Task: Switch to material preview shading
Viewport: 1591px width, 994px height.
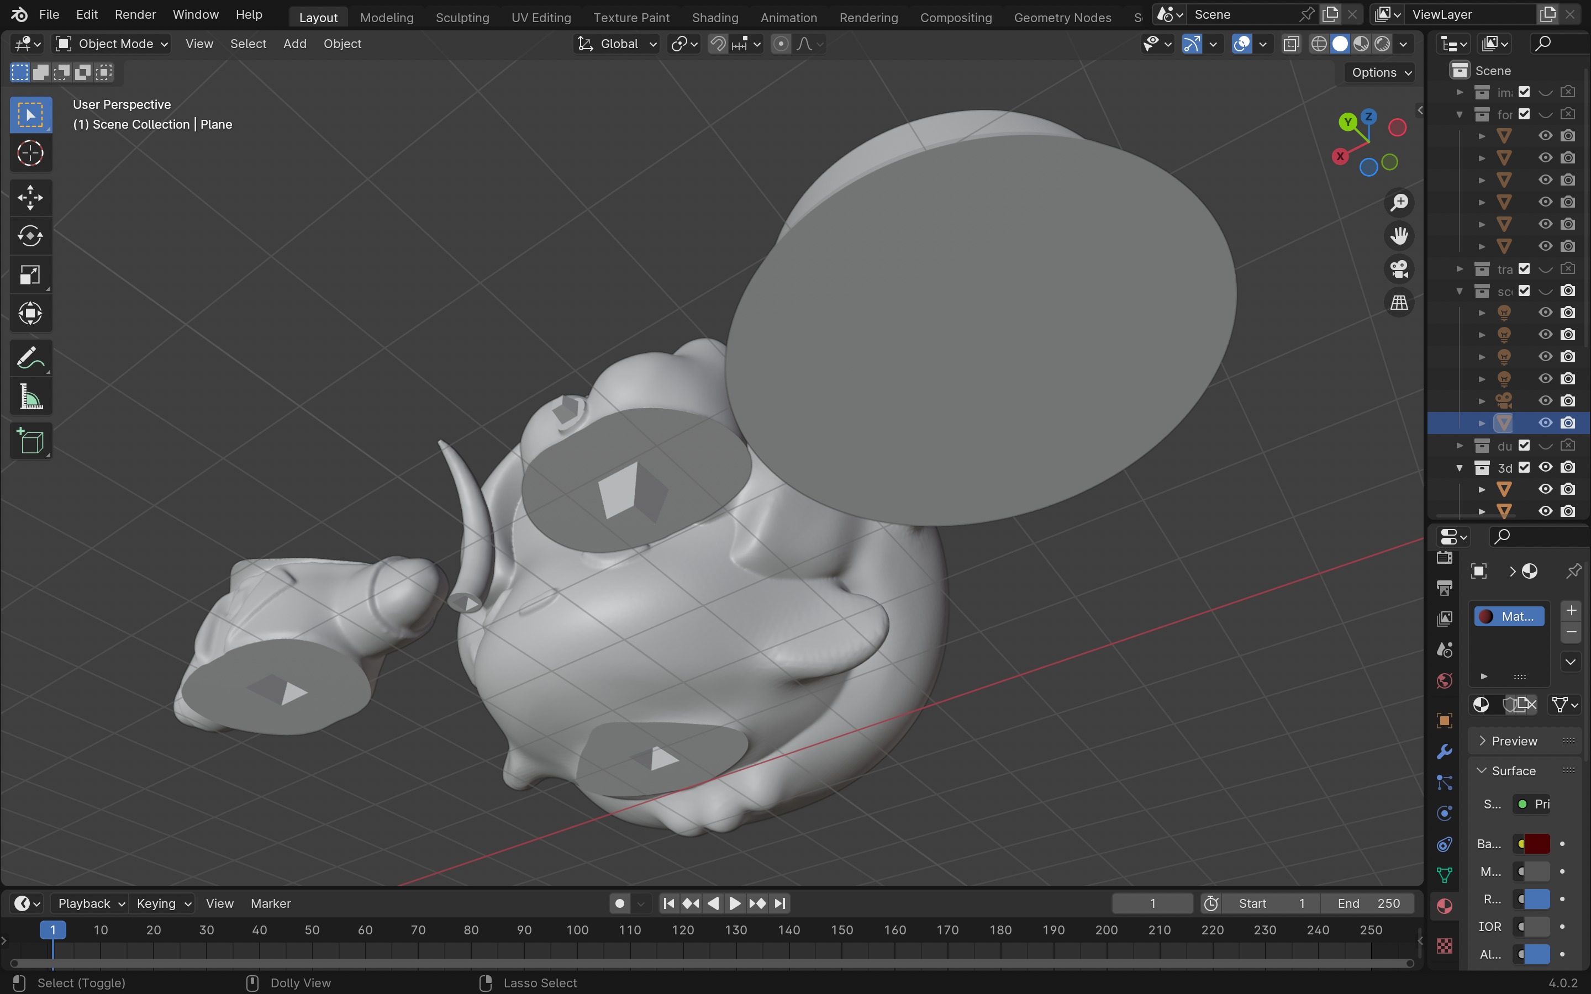Action: click(x=1361, y=44)
